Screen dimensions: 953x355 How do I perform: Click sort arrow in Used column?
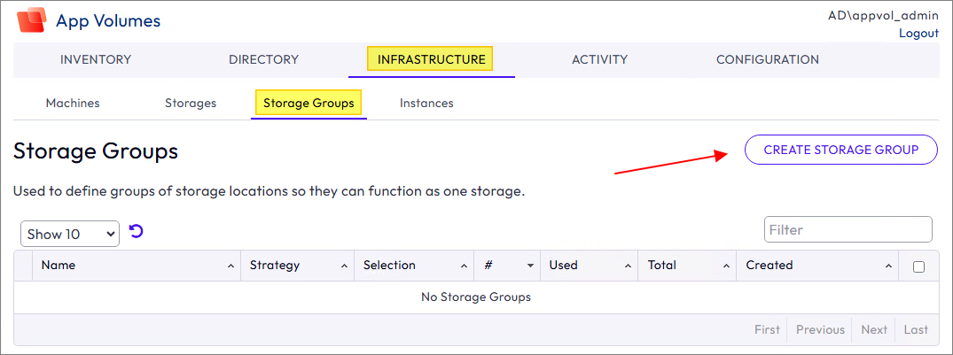tap(628, 266)
